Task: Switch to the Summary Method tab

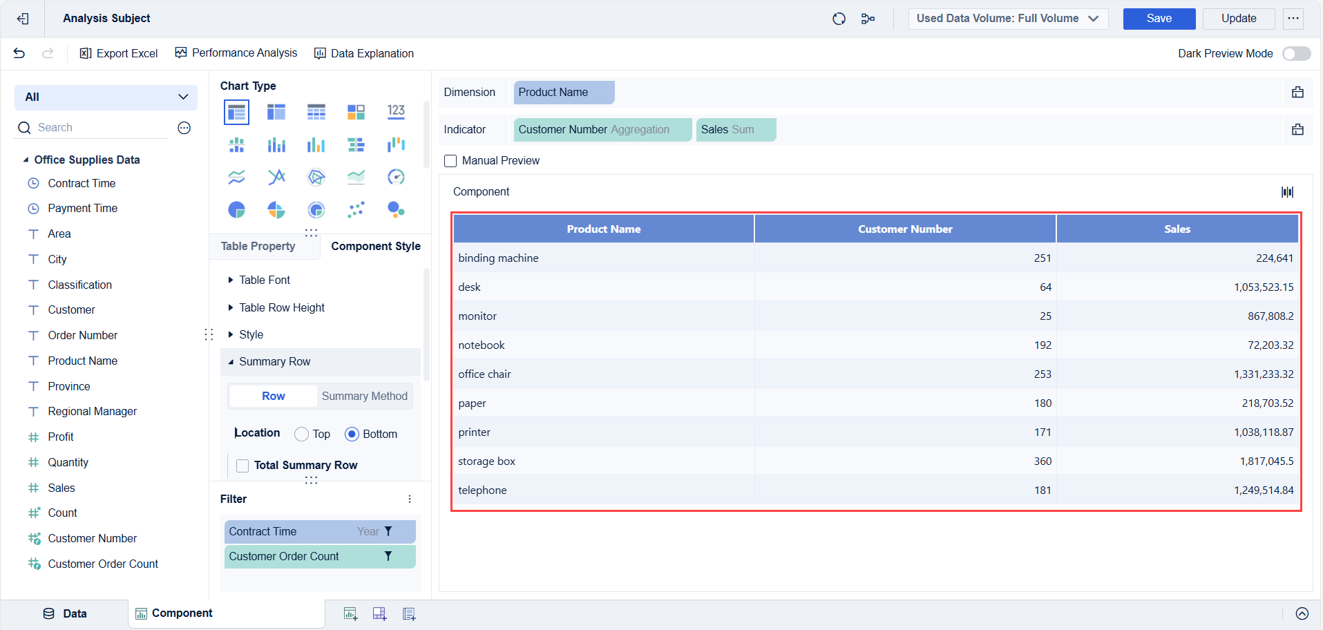Action: (364, 396)
